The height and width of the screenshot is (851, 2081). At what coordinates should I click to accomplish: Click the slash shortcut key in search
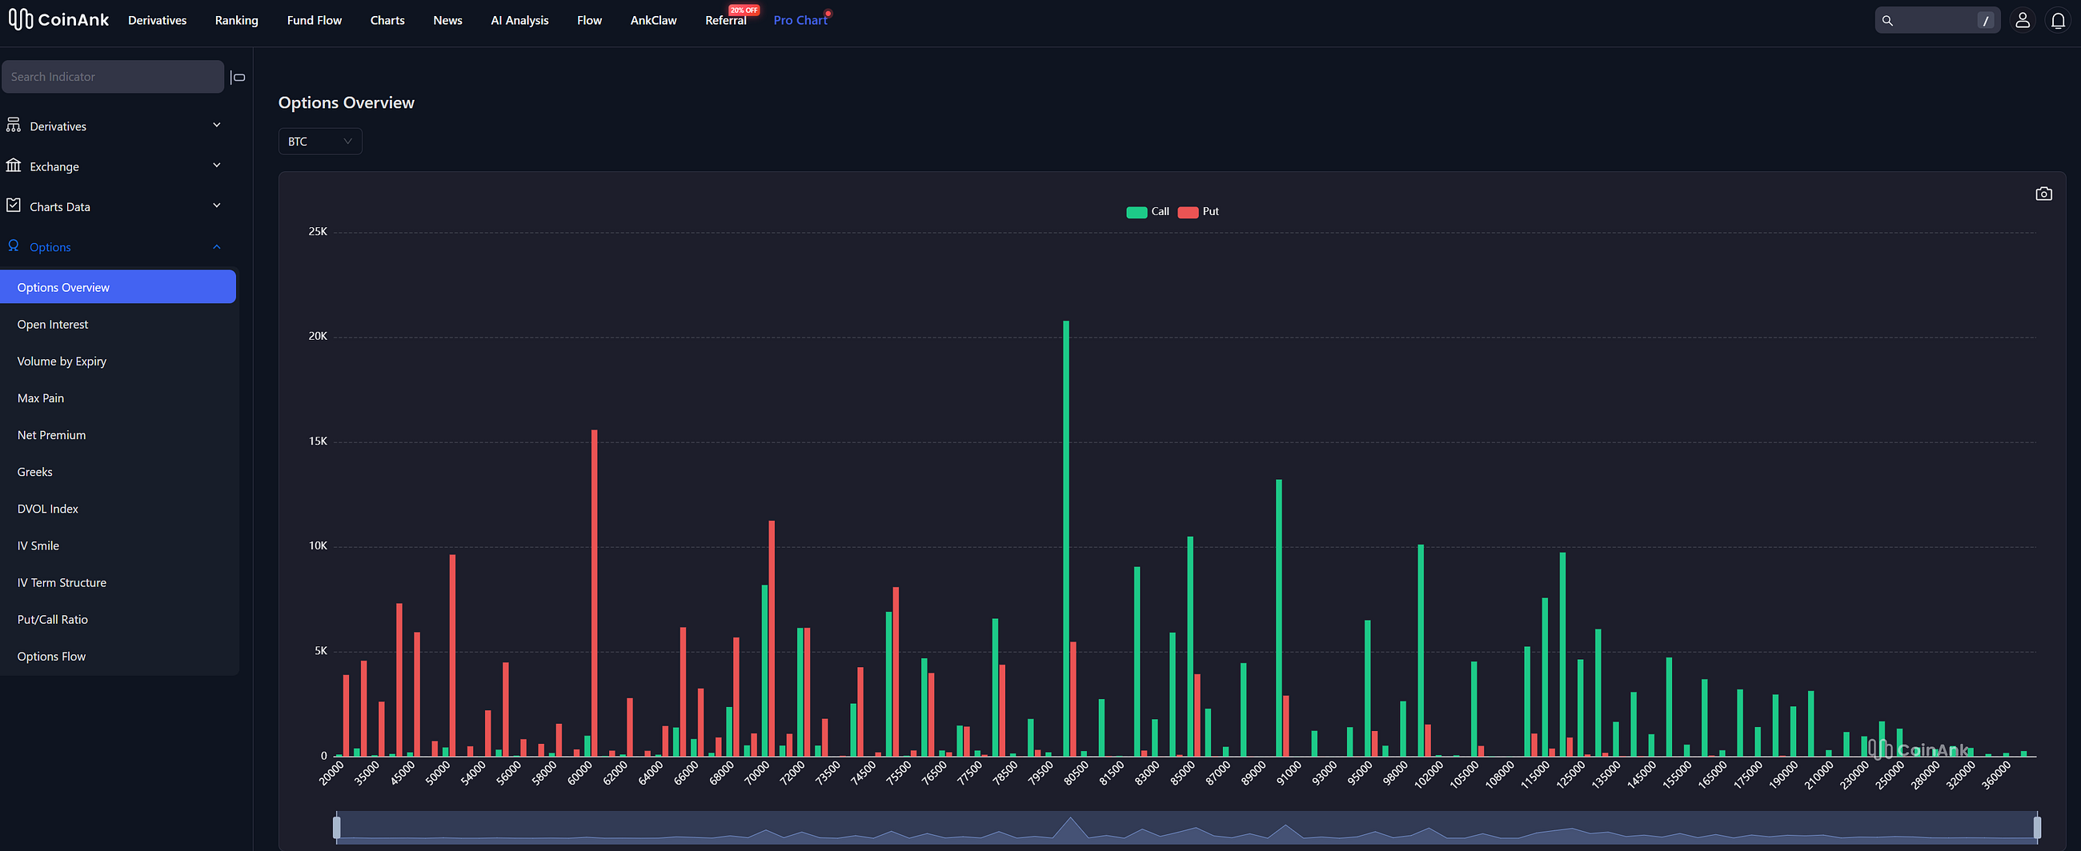[x=1985, y=20]
